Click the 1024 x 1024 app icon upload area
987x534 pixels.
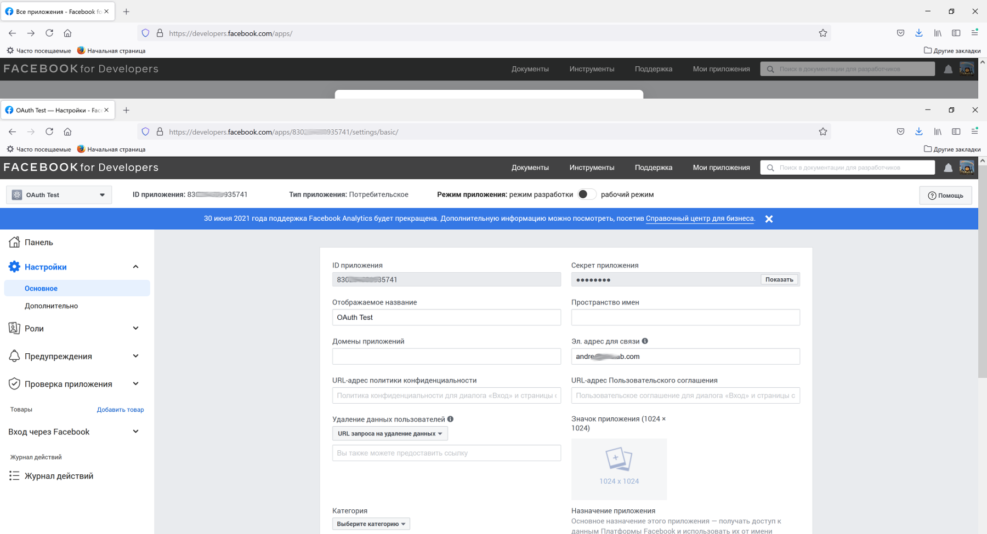619,469
